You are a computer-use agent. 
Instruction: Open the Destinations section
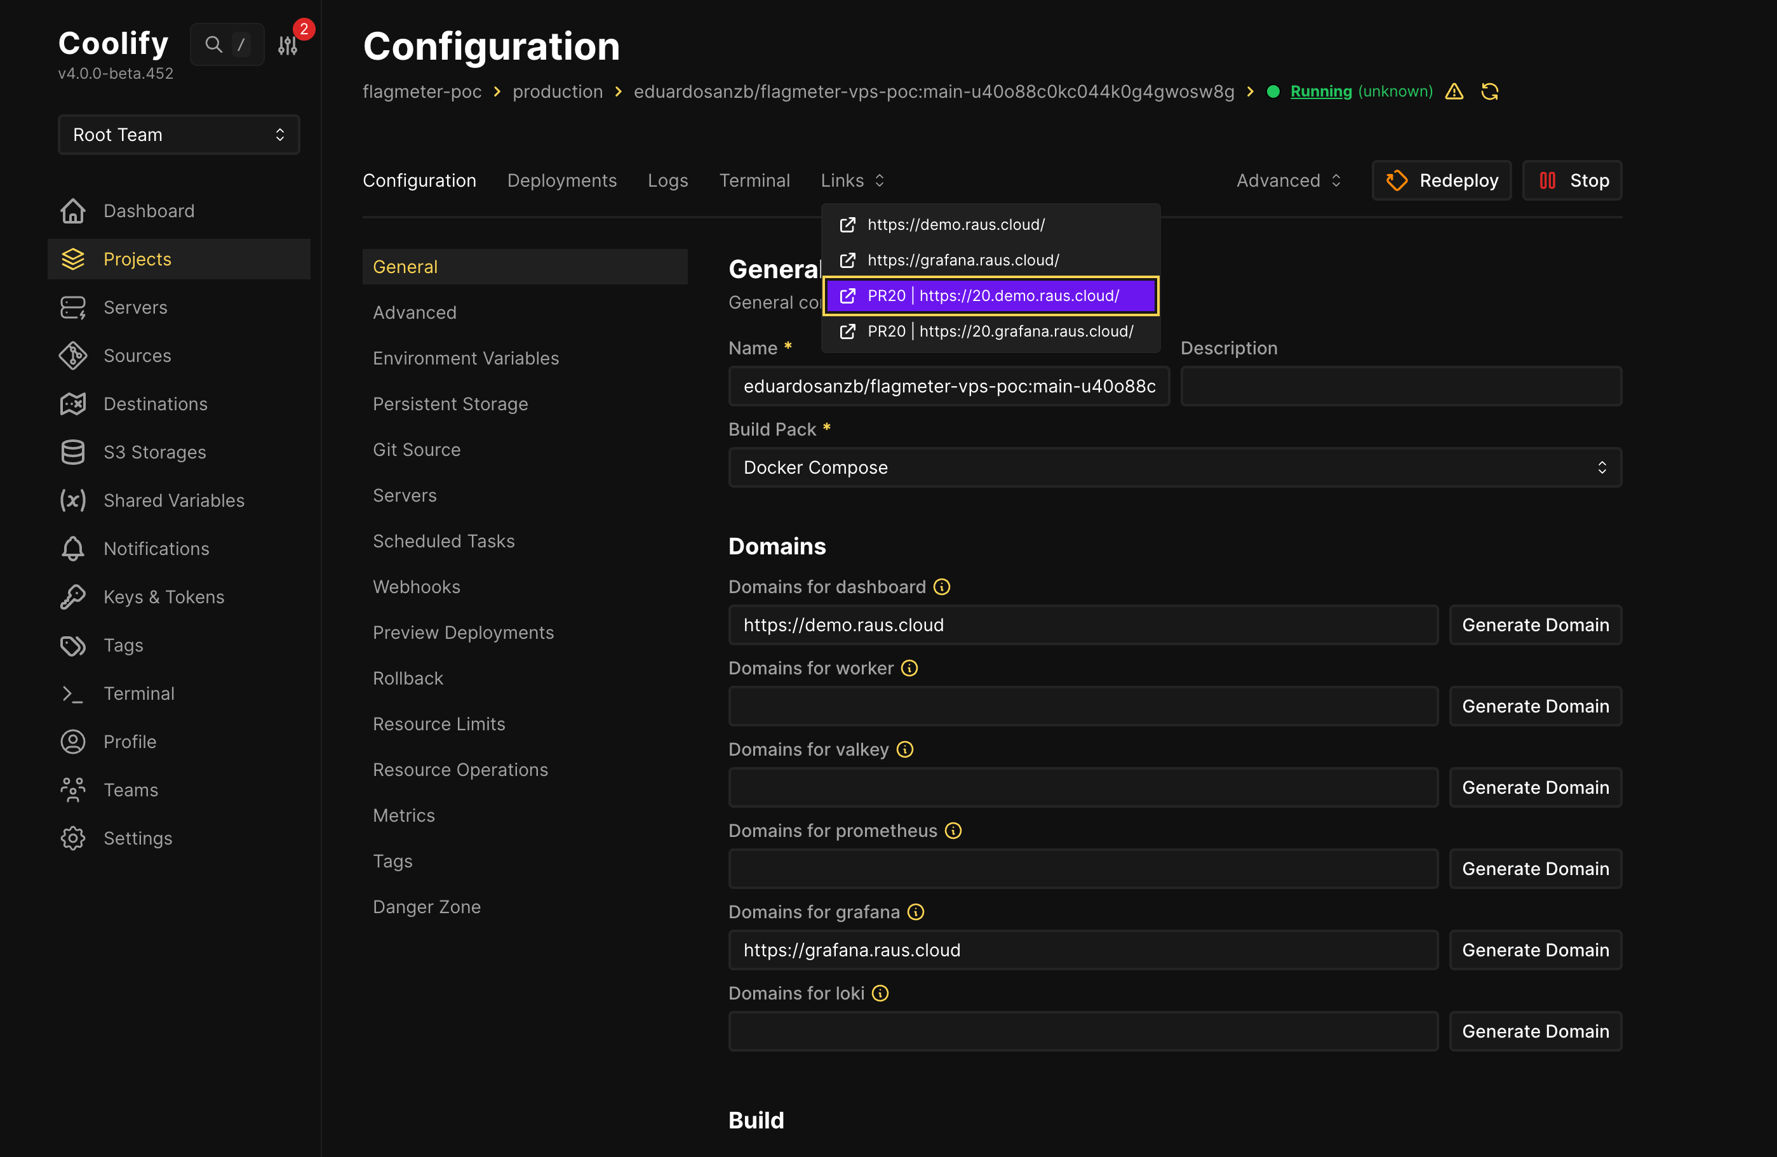(154, 403)
